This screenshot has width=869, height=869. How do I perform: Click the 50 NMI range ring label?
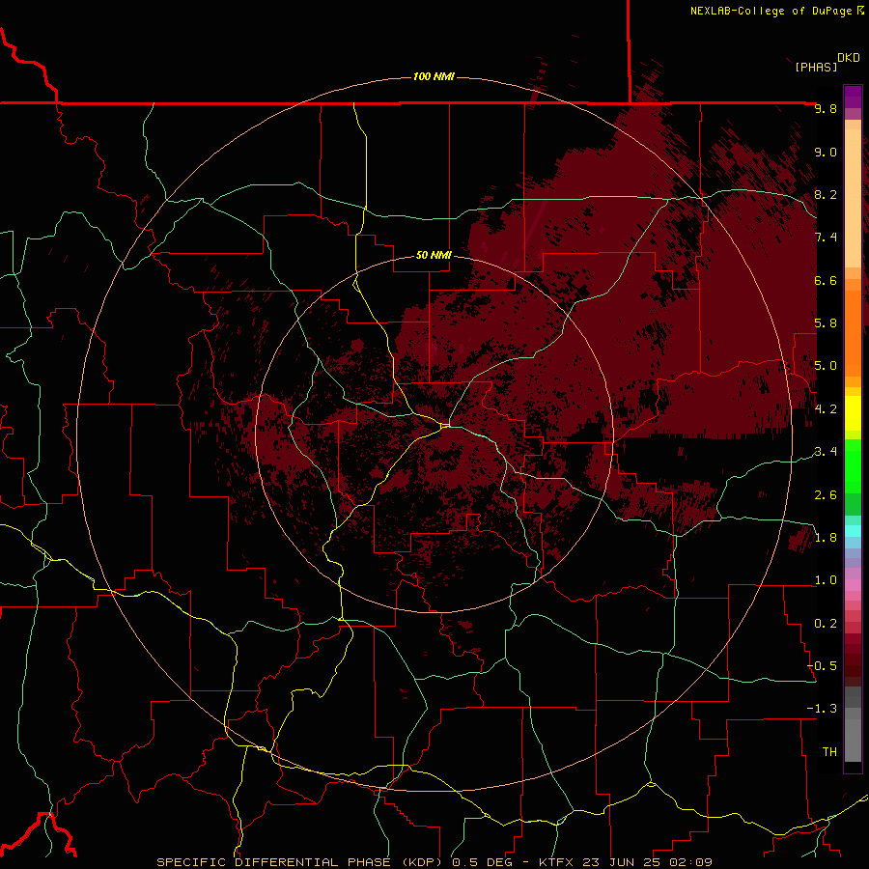(434, 255)
